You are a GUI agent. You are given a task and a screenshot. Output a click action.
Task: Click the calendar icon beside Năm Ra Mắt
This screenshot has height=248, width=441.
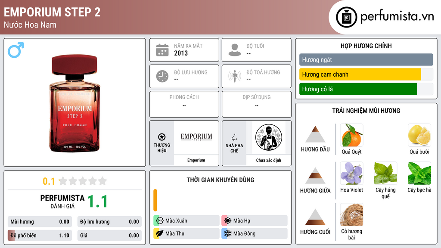(x=162, y=50)
